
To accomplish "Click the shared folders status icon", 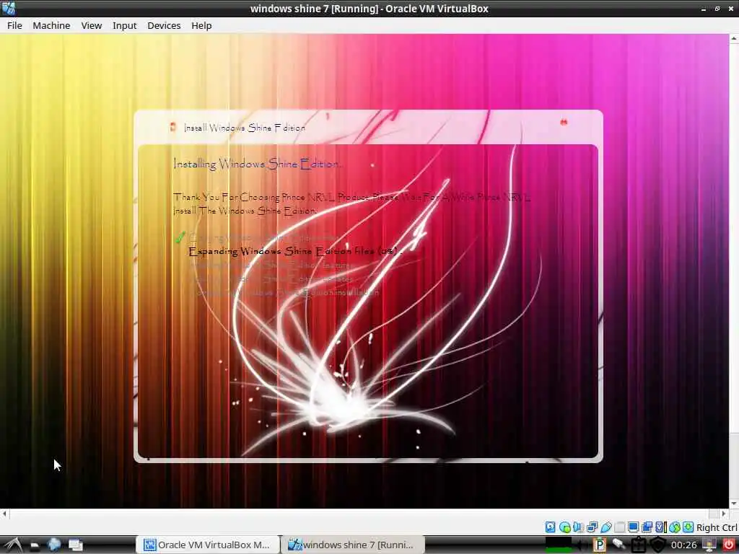I will point(619,527).
